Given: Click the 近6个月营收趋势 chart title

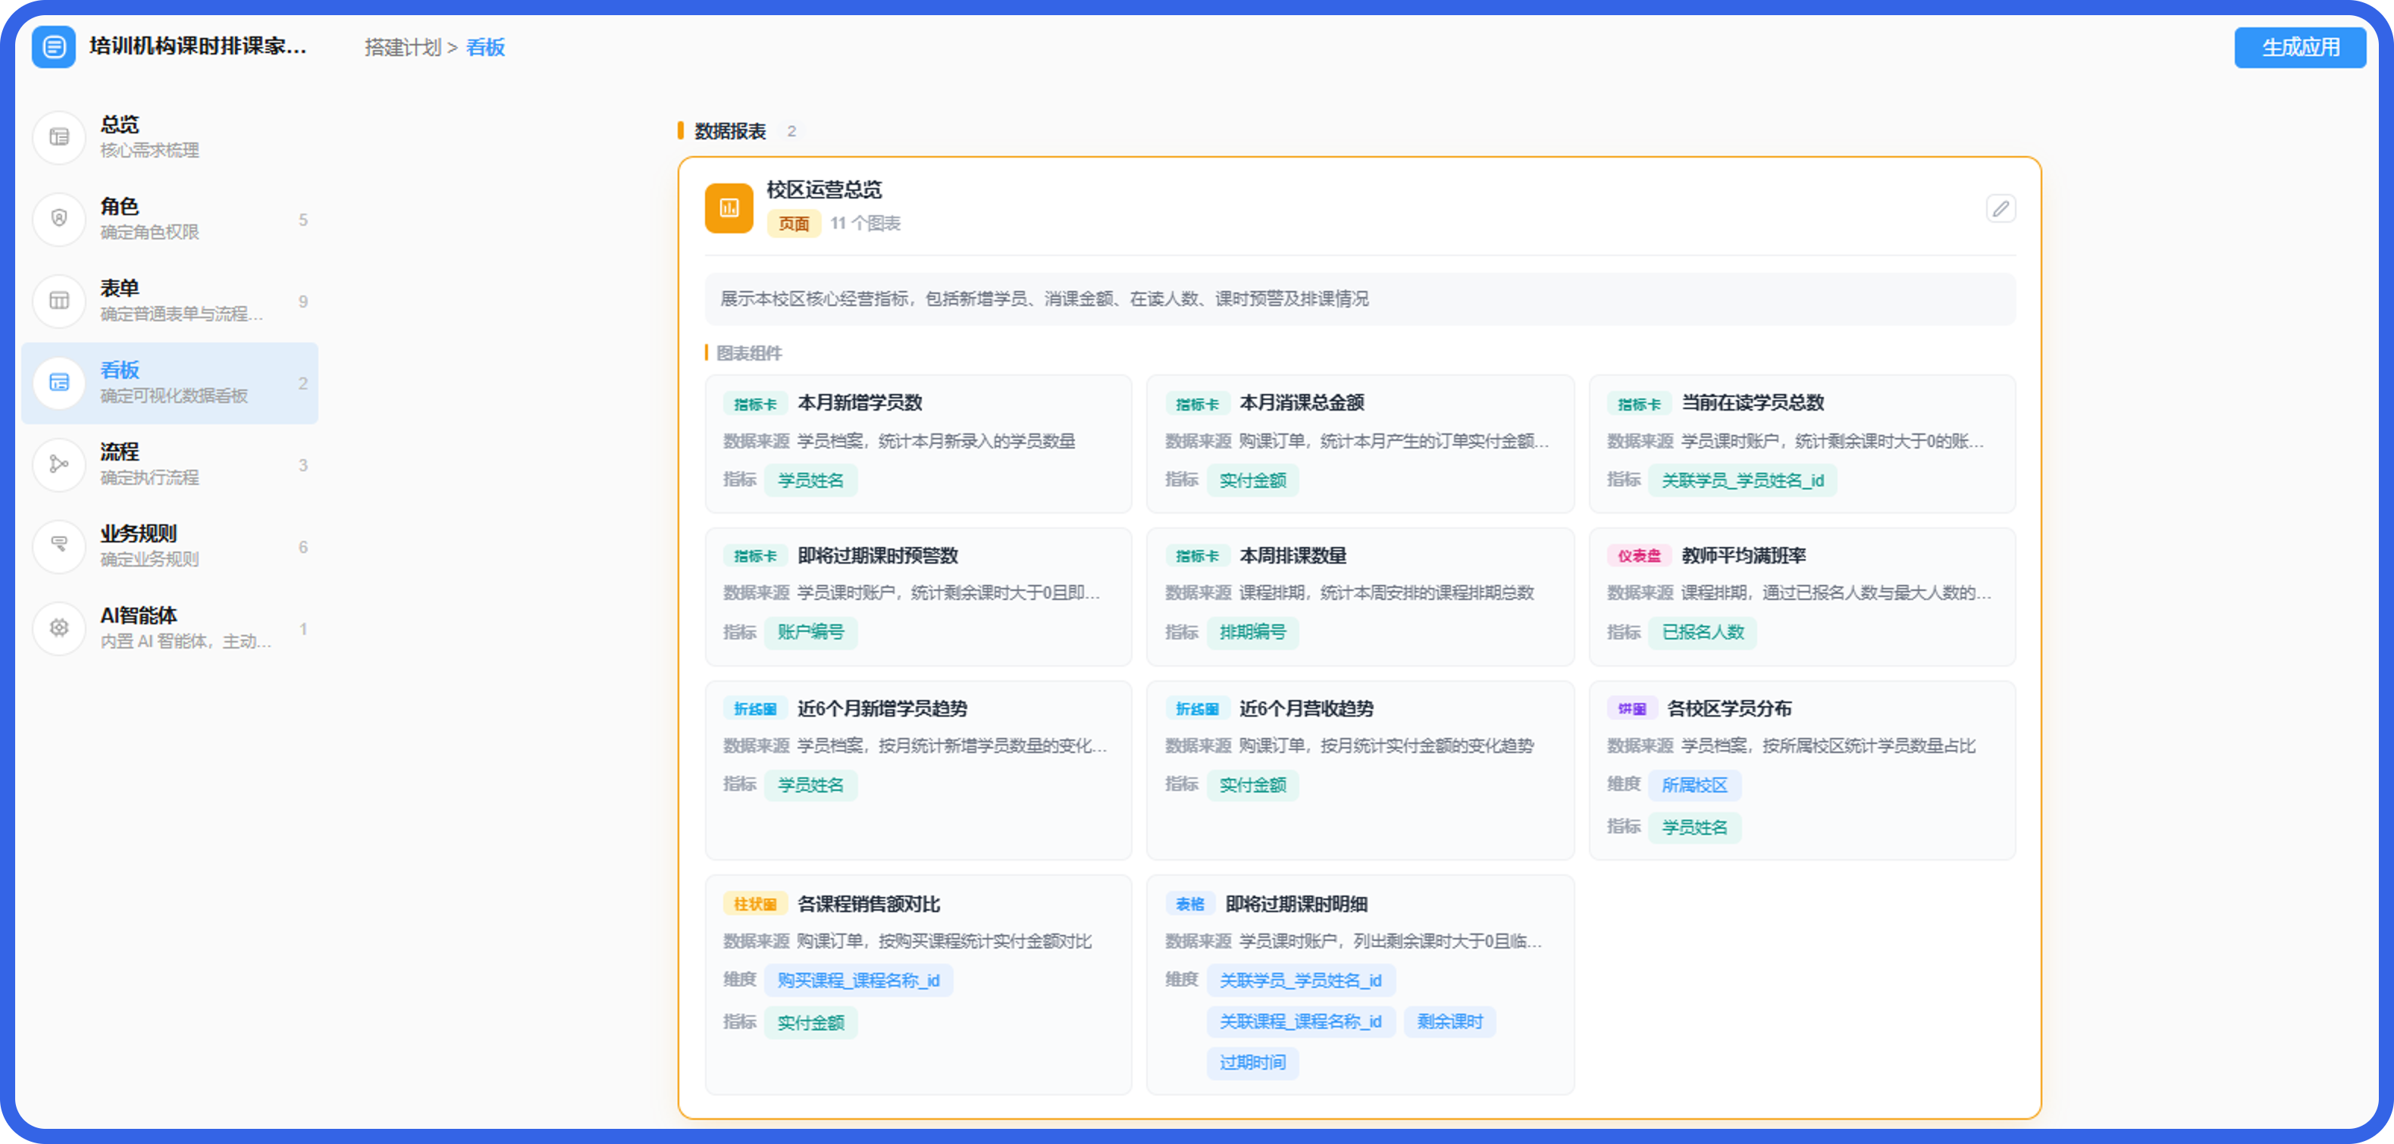Looking at the screenshot, I should point(1305,708).
